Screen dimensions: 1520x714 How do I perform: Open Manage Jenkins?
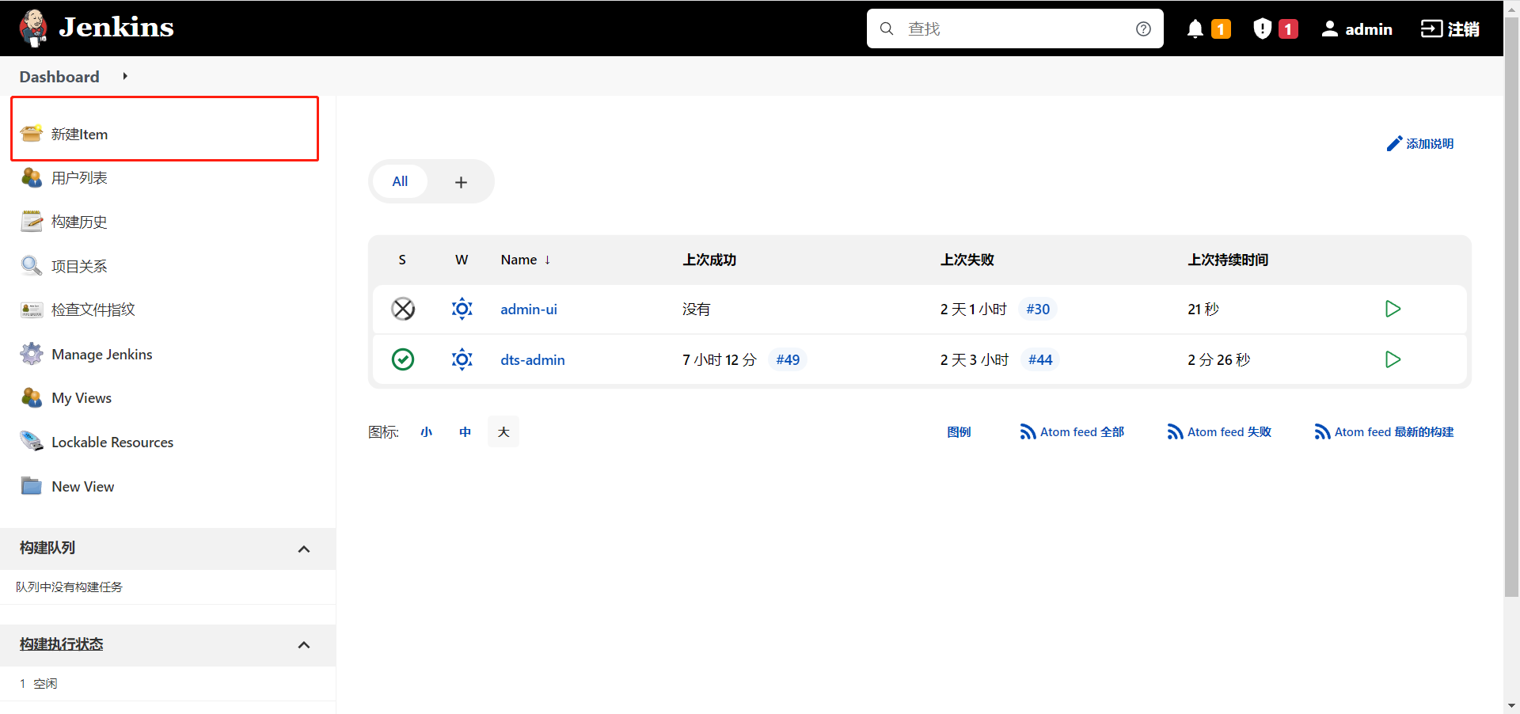[x=102, y=355]
